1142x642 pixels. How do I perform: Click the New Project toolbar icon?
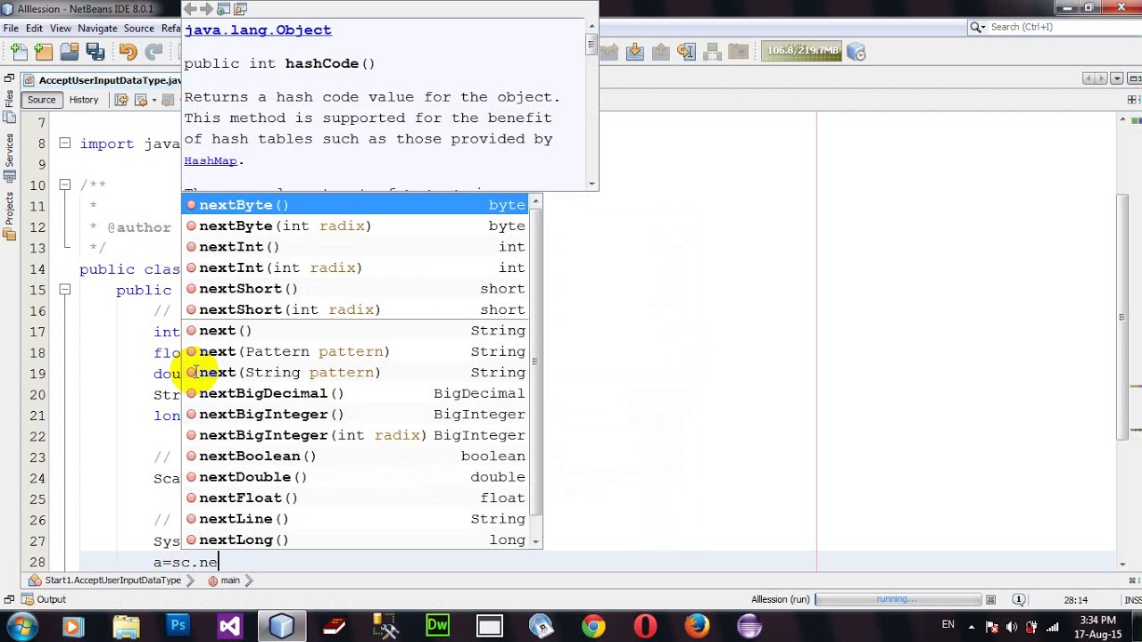(x=43, y=52)
